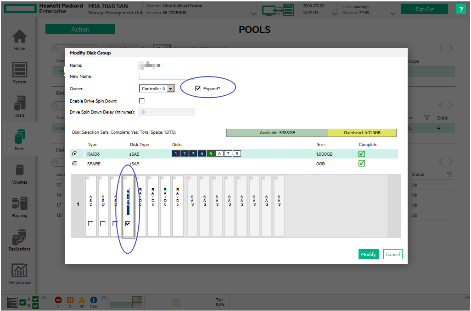Open the Performance section icon

pyautogui.click(x=20, y=270)
